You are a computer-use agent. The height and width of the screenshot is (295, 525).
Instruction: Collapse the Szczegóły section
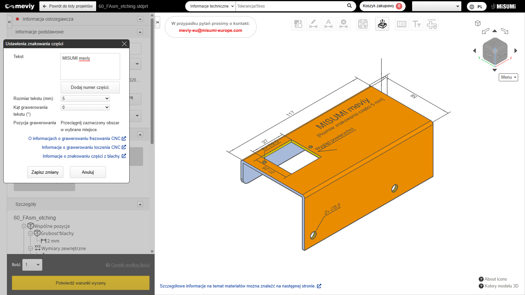coord(140,204)
